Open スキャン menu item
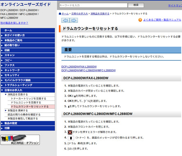The width and height of the screenshot is (182, 156). tap(28, 55)
